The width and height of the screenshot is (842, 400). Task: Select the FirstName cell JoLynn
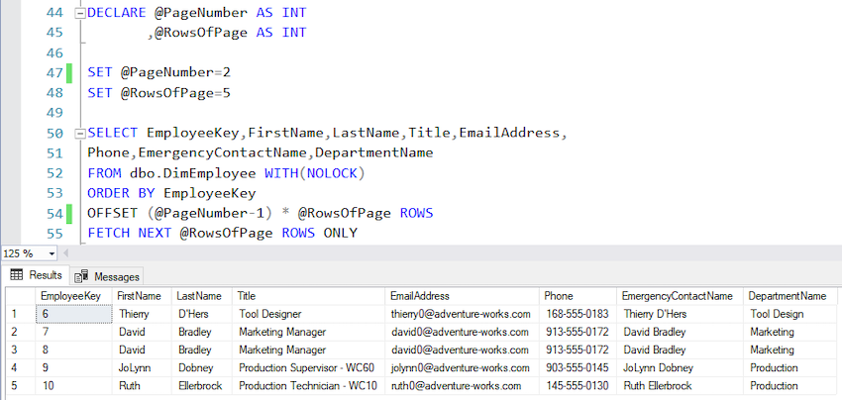coord(142,368)
